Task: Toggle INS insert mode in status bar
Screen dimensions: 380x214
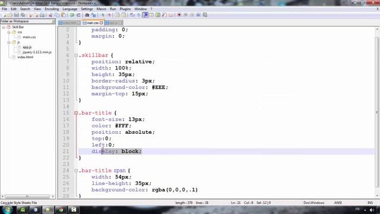Action: (370, 203)
